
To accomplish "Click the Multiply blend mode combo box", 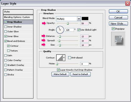I will 68,19.
